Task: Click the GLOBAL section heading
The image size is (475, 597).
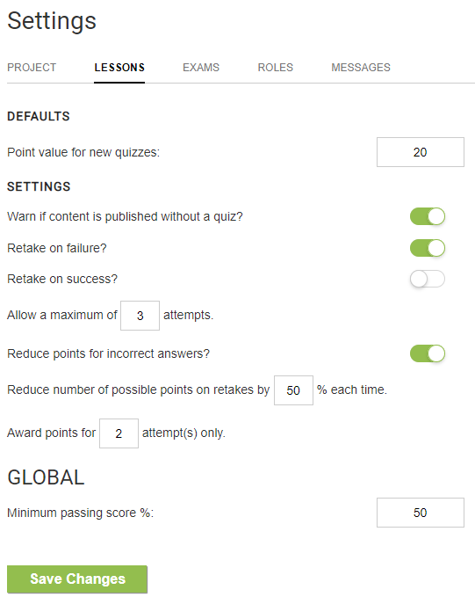Action: coord(46,477)
